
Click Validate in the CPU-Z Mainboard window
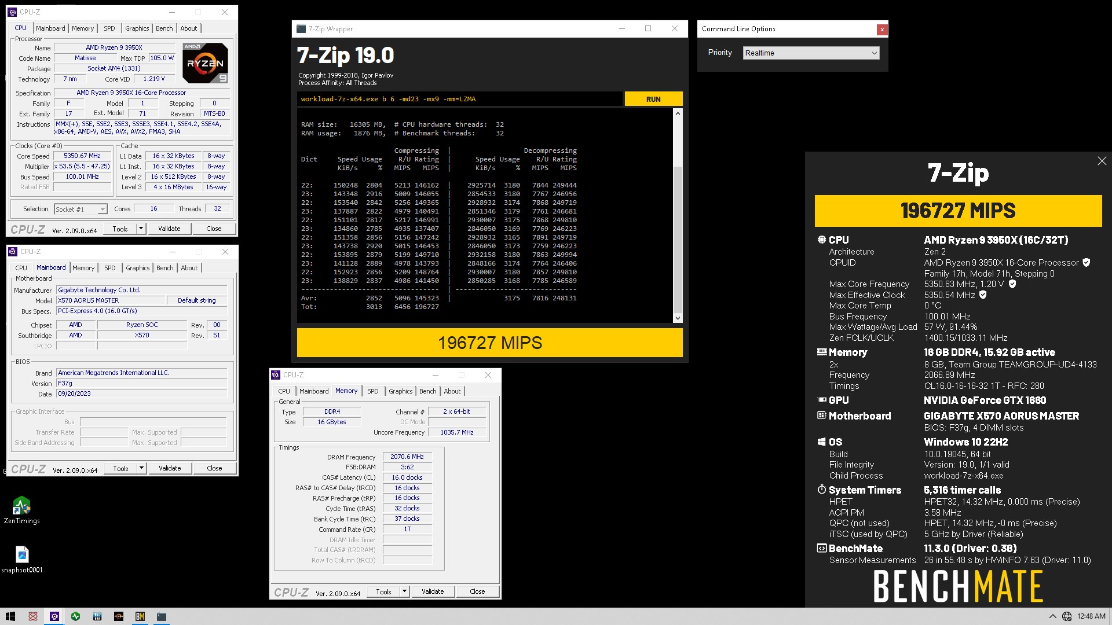[170, 468]
